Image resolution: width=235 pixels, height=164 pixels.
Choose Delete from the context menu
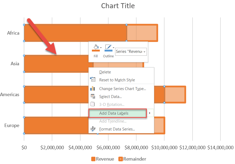point(105,72)
